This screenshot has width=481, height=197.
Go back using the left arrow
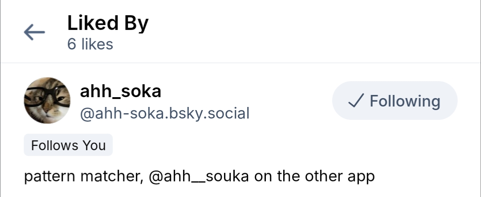(34, 32)
